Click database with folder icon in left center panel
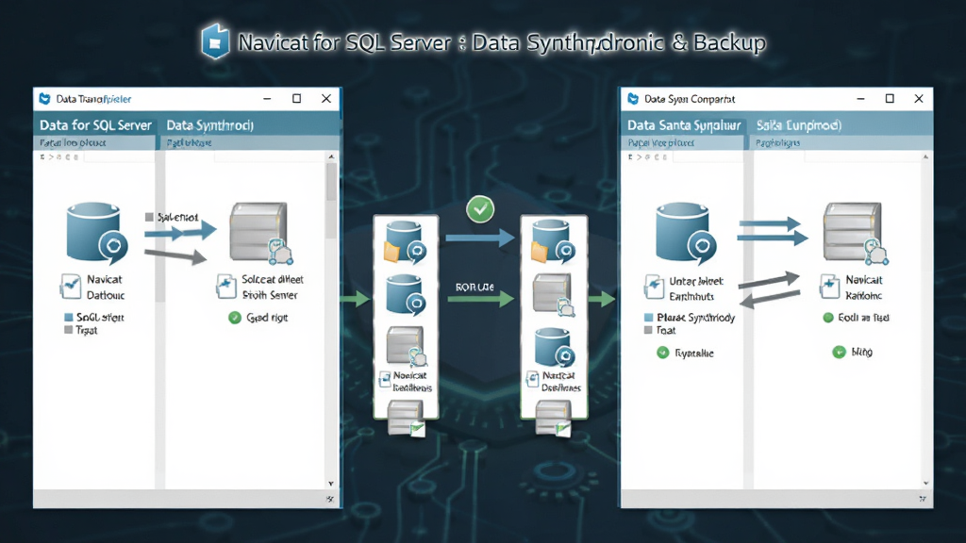 pos(405,242)
